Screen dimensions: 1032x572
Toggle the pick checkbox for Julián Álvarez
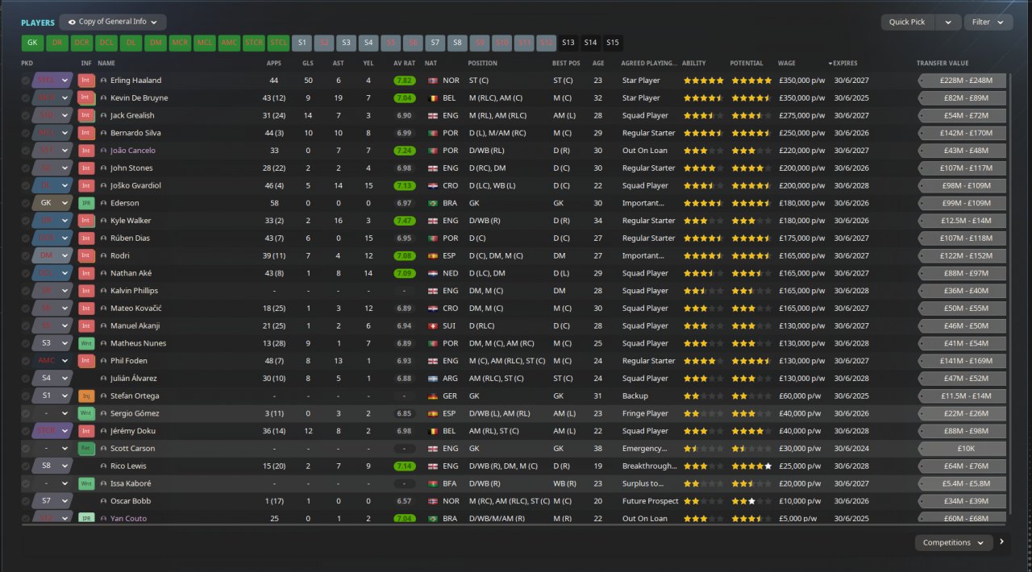tap(26, 379)
